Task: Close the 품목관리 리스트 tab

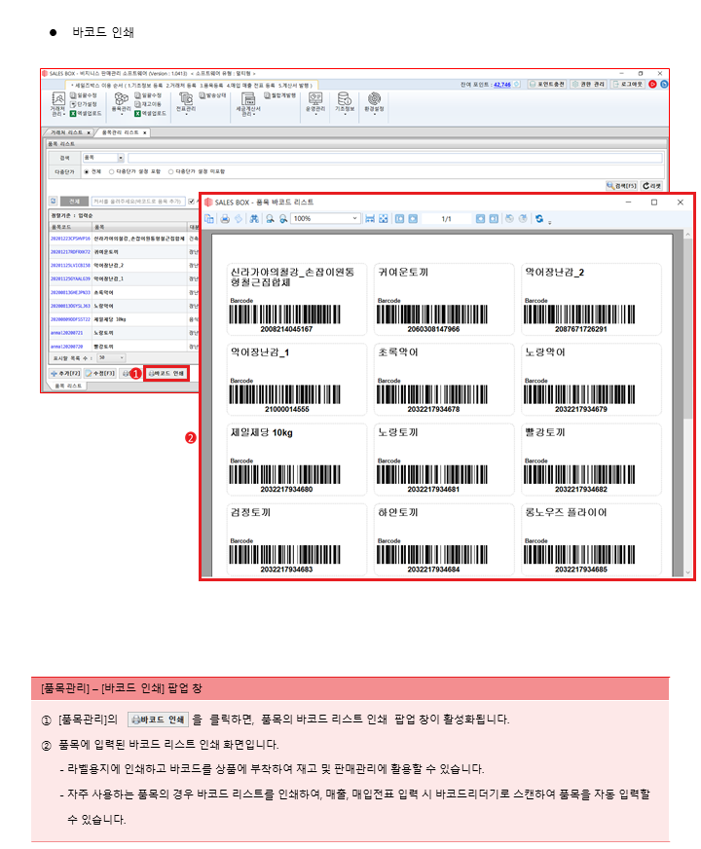Action: click(144, 132)
